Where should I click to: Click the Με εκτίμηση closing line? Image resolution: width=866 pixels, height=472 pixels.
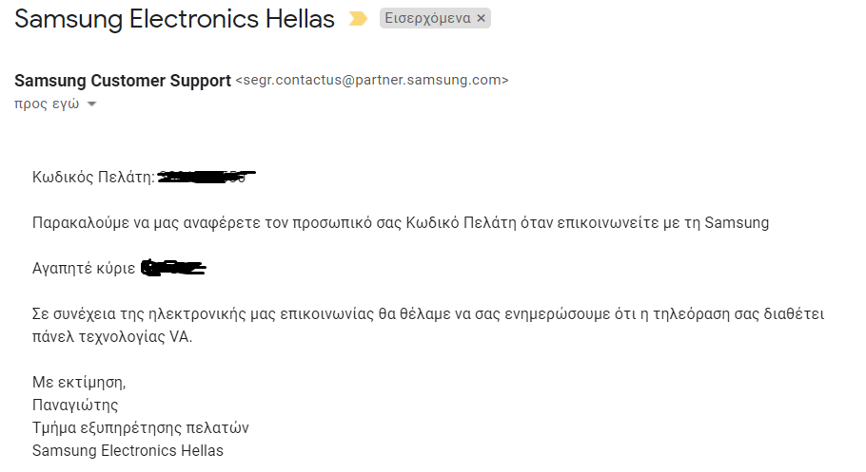click(79, 382)
